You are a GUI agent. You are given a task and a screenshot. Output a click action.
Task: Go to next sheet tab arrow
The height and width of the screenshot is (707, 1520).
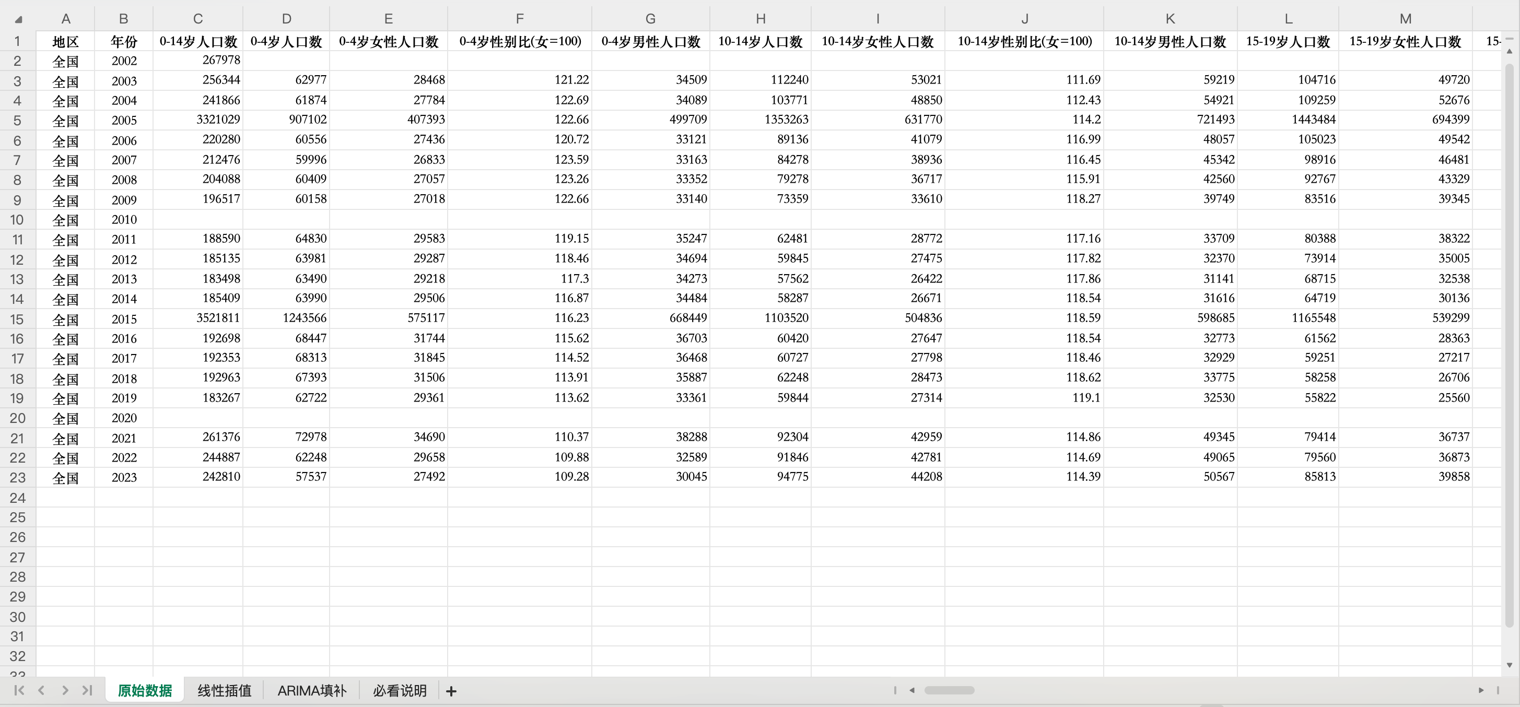pos(65,690)
